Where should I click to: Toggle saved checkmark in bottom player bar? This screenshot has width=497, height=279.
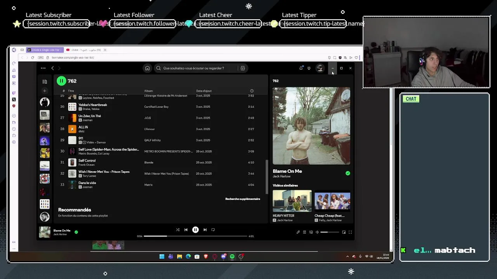coord(76,232)
